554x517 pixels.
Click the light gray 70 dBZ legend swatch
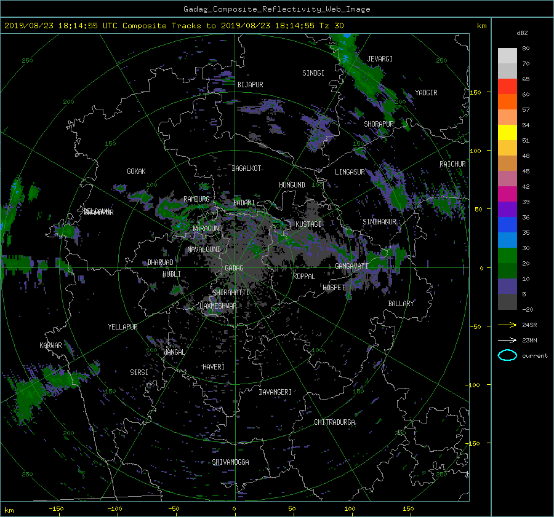point(507,56)
